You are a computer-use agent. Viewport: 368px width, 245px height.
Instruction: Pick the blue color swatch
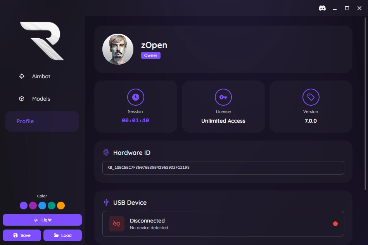(42, 206)
